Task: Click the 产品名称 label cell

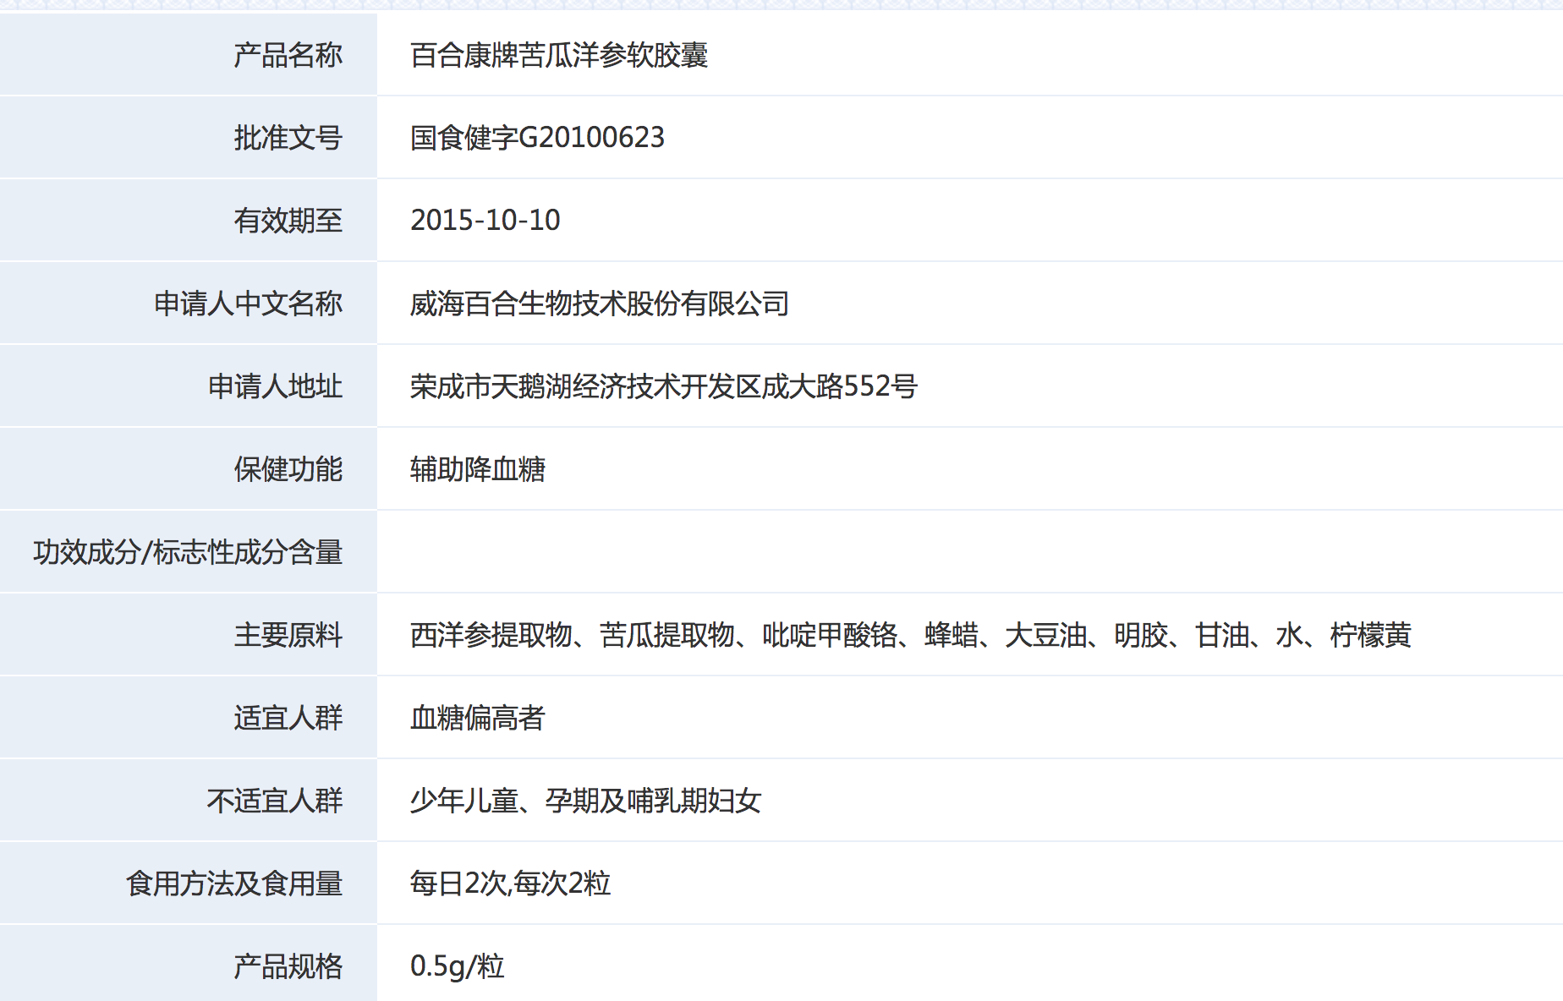Action: [x=188, y=55]
